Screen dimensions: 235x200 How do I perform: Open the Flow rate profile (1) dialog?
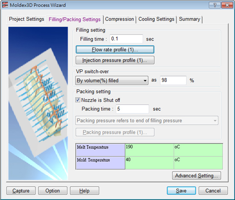pyautogui.click(x=115, y=49)
